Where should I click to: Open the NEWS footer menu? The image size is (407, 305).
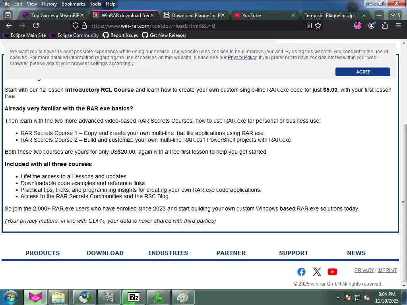357,253
